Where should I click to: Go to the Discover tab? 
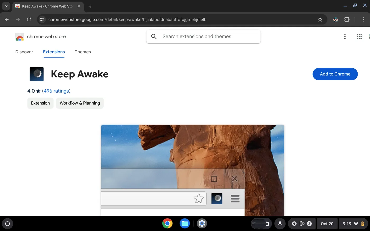click(x=24, y=52)
